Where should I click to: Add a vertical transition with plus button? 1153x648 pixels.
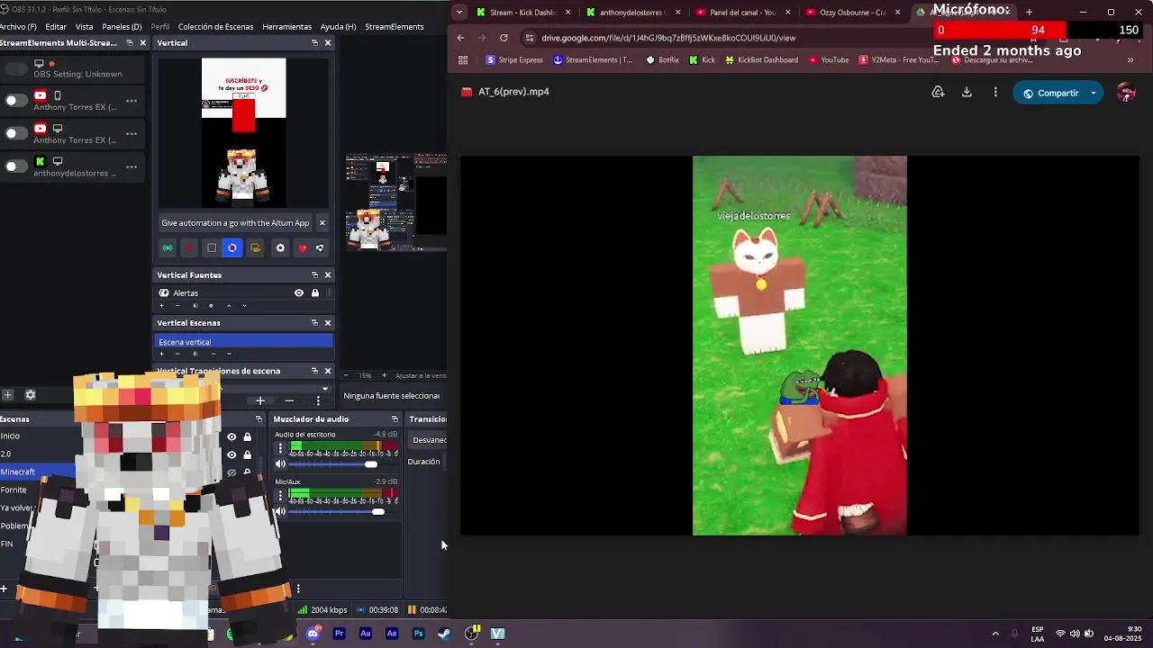point(260,400)
